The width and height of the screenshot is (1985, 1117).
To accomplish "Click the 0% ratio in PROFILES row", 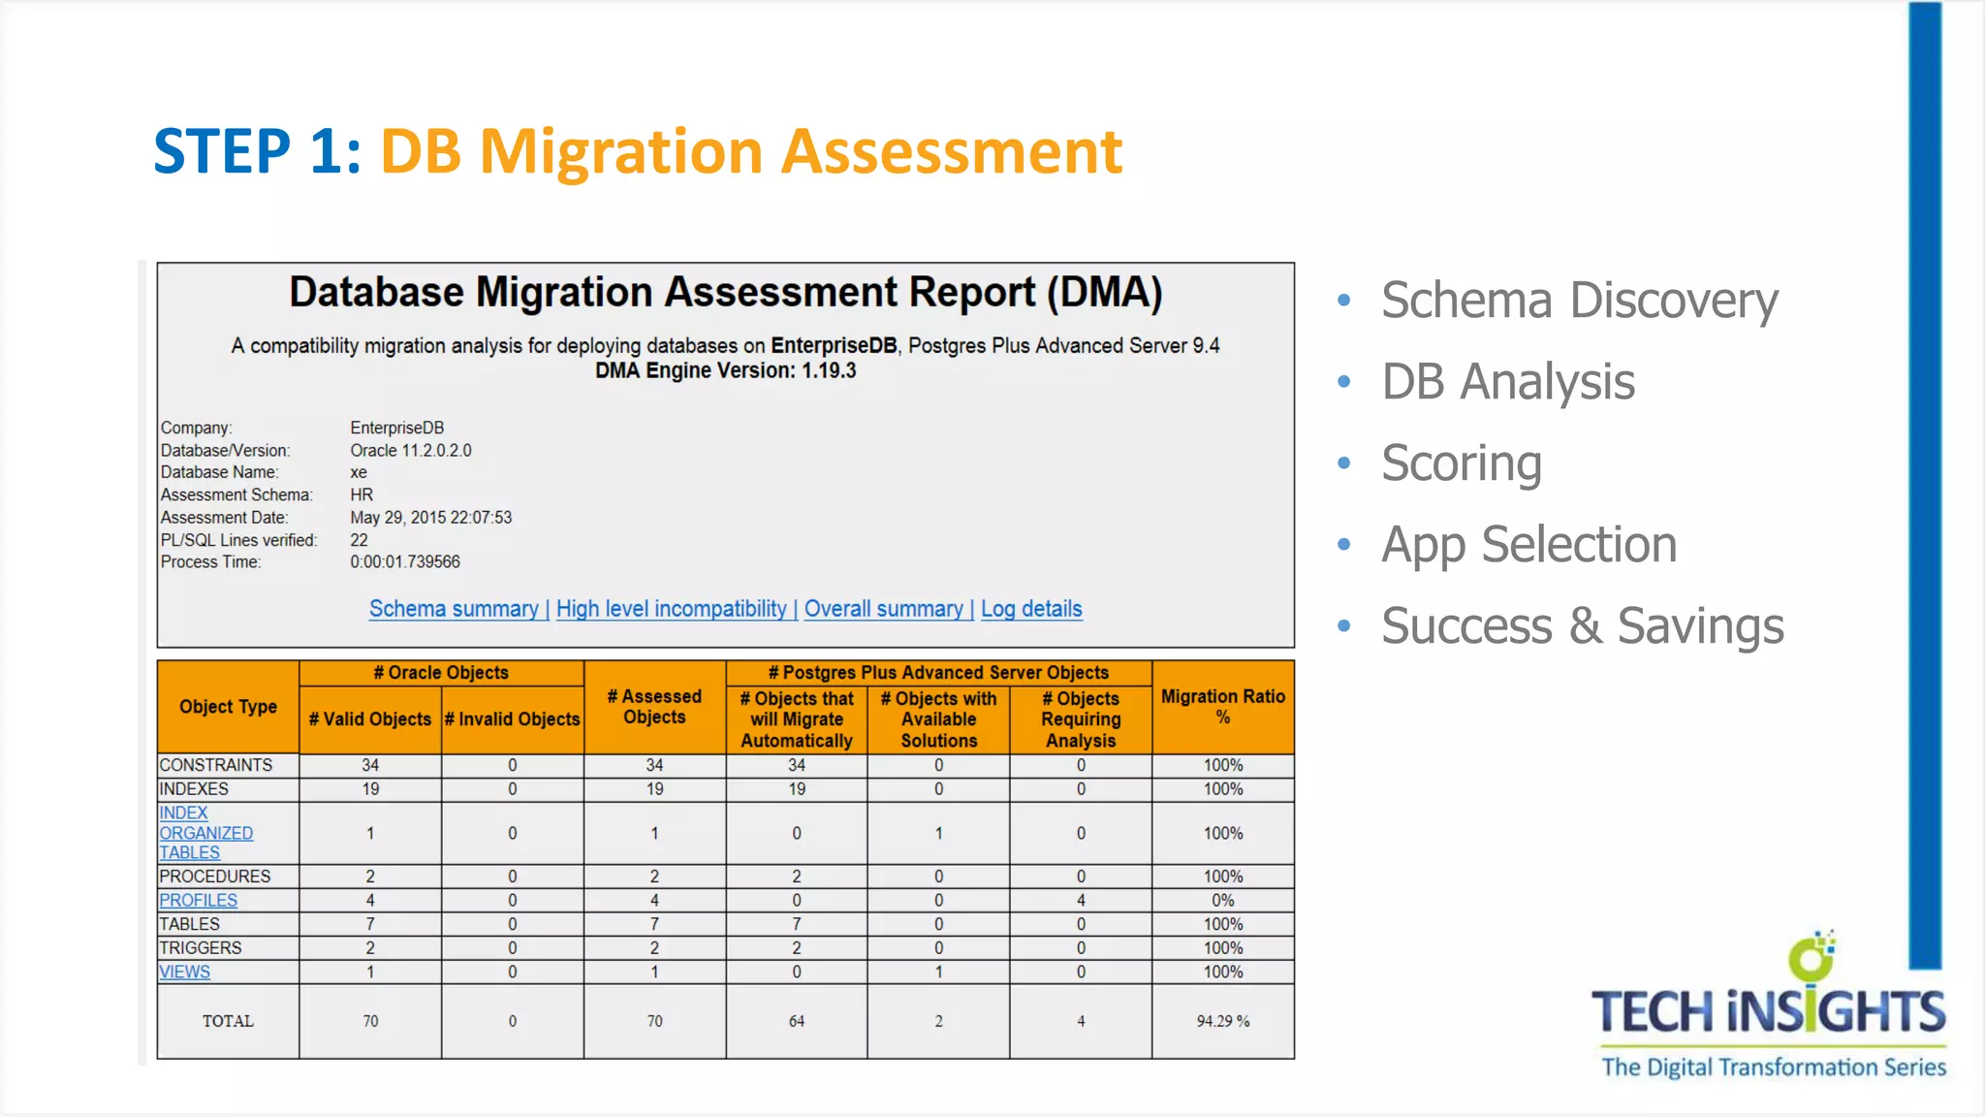I will coord(1223,900).
